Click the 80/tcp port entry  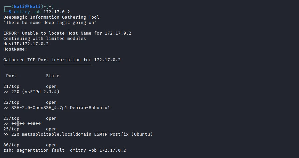click(11, 145)
